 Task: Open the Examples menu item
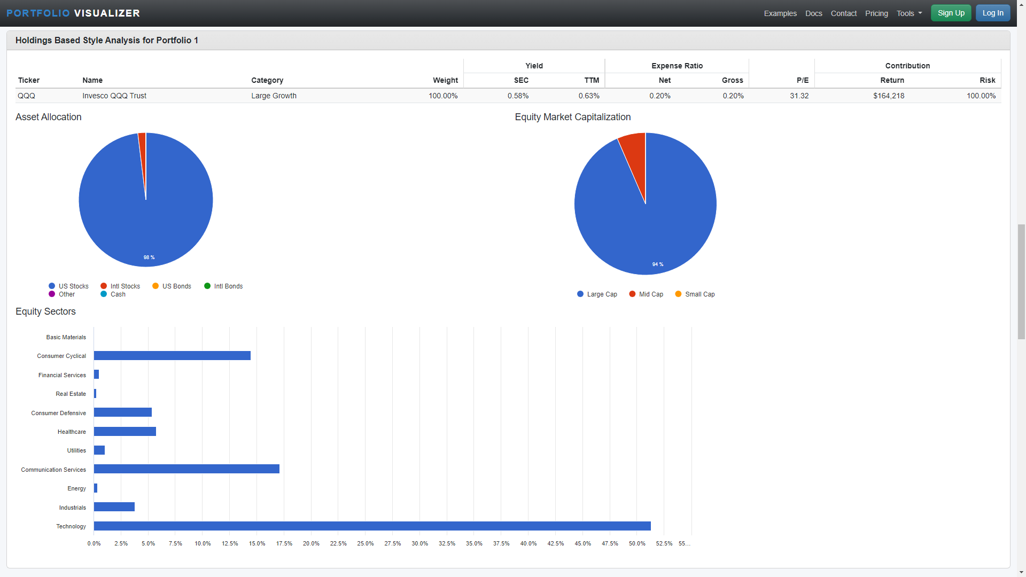pyautogui.click(x=780, y=13)
